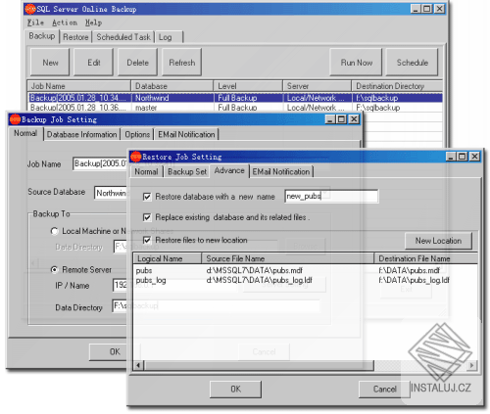Click the Database column header

172,86
